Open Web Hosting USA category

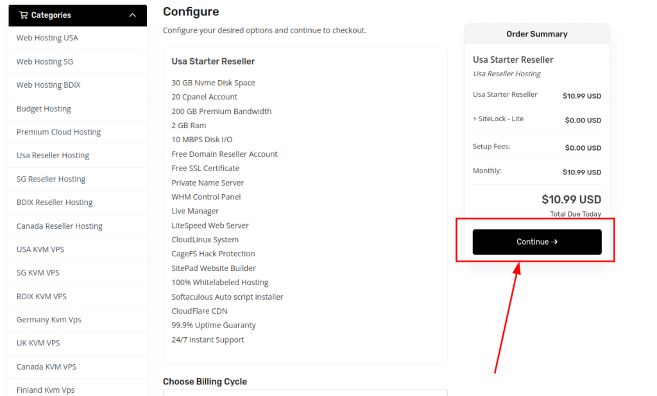tap(47, 38)
